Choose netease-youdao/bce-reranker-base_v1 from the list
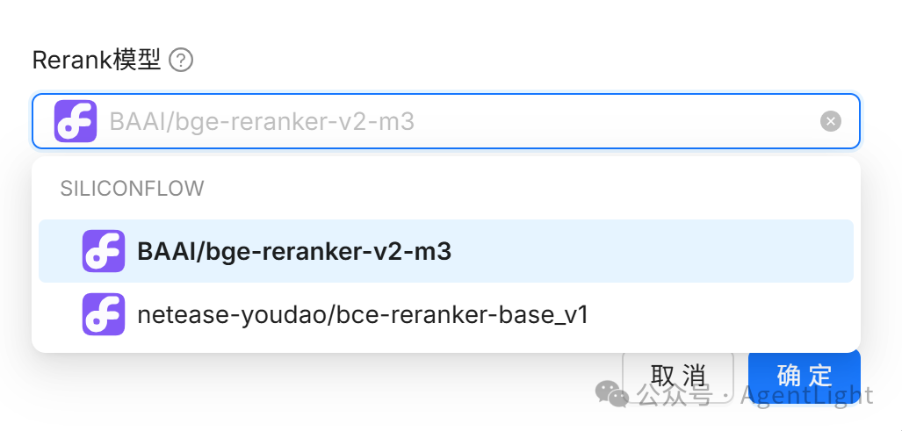Viewport: 902px width, 431px height. 446,314
